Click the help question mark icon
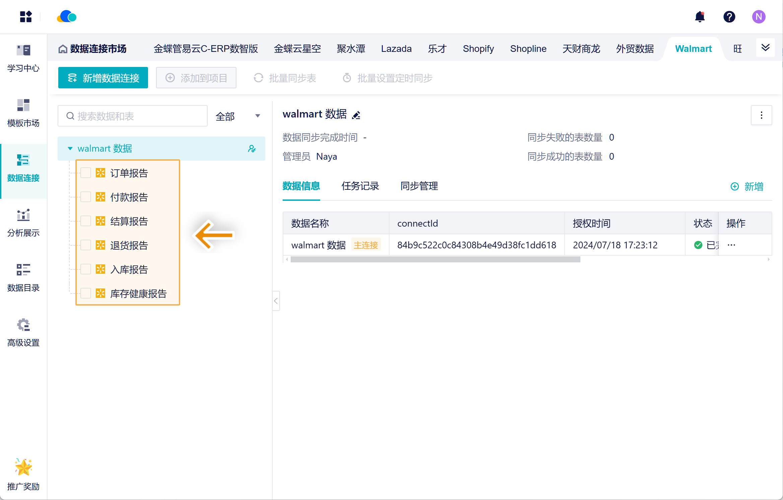 point(729,17)
